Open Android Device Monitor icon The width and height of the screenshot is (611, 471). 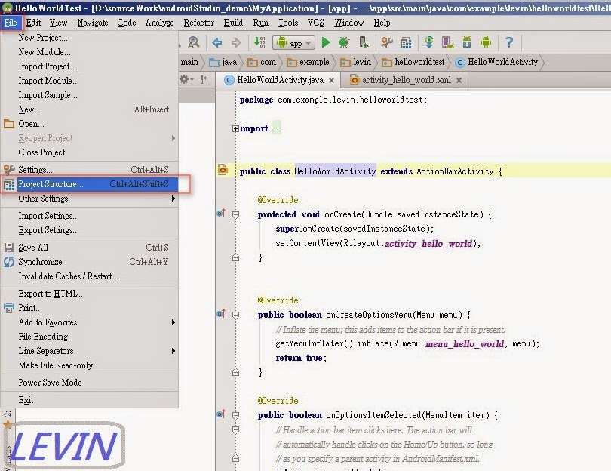pyautogui.click(x=486, y=42)
